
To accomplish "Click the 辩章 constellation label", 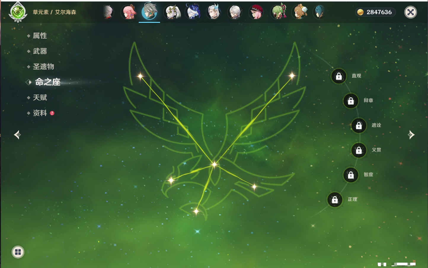I will tap(368, 100).
